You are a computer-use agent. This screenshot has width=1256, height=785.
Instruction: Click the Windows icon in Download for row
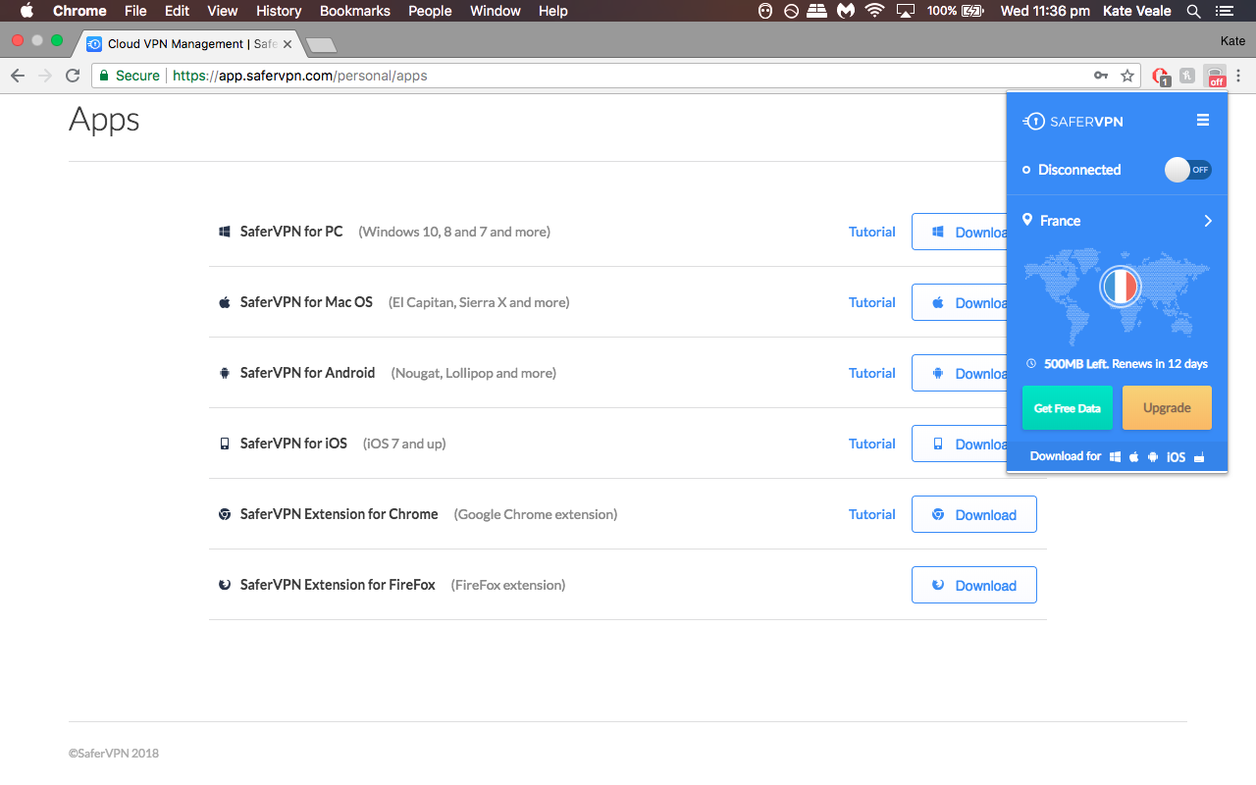[x=1116, y=457]
